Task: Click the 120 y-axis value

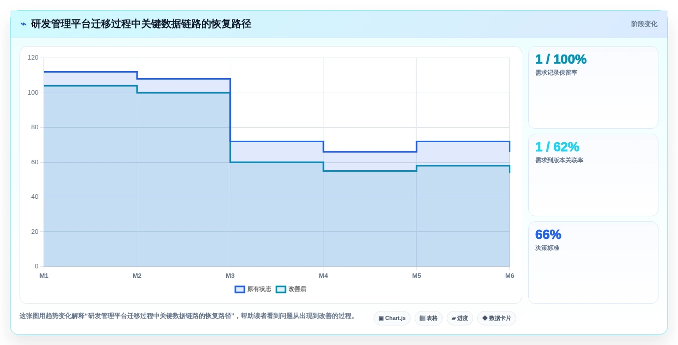Action: tap(33, 58)
